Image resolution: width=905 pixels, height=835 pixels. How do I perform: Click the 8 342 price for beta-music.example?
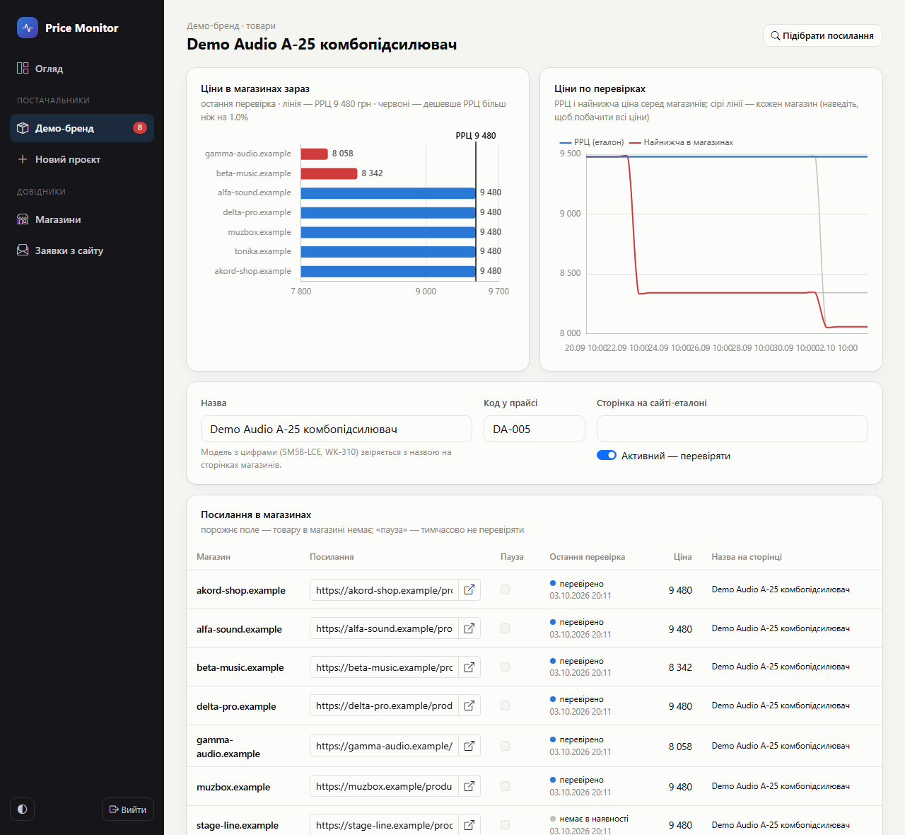pyautogui.click(x=680, y=667)
